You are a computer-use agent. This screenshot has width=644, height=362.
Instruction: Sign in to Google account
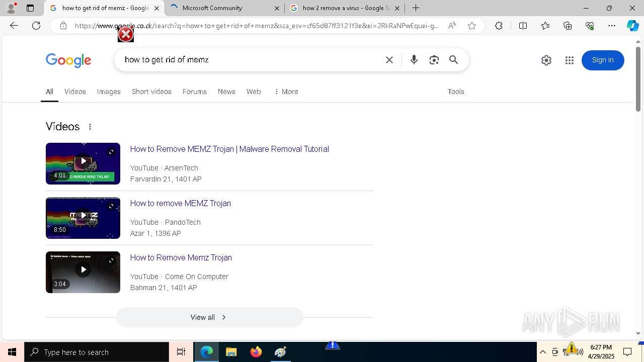(603, 60)
